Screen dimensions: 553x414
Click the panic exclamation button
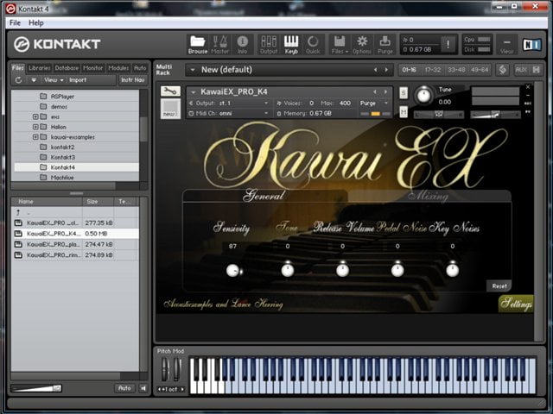(x=448, y=44)
